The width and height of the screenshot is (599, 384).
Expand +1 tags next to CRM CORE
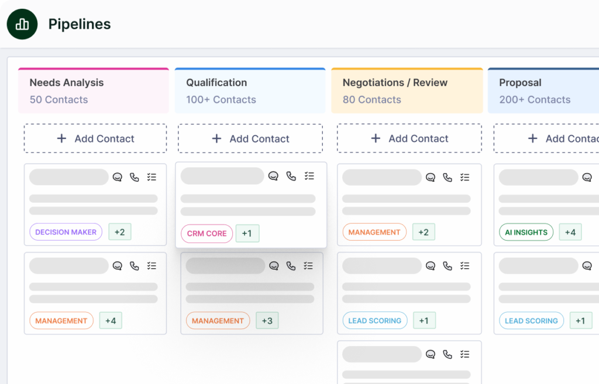(247, 233)
